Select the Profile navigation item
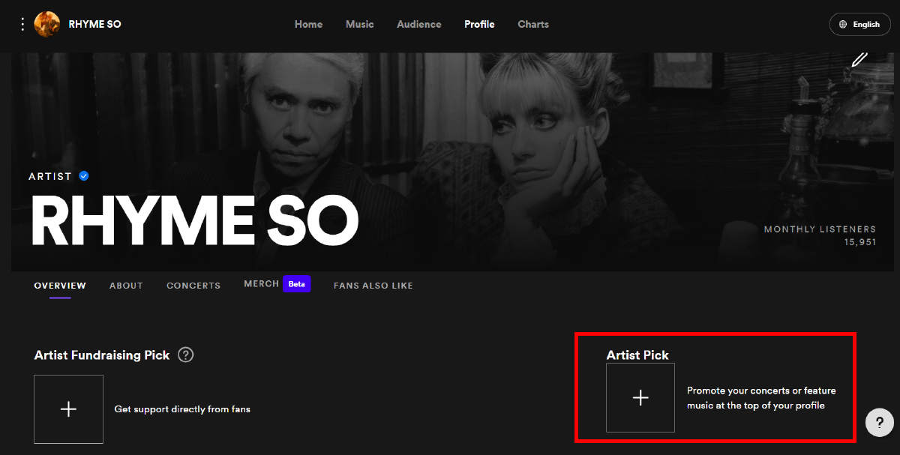This screenshot has height=455, width=900. point(479,24)
